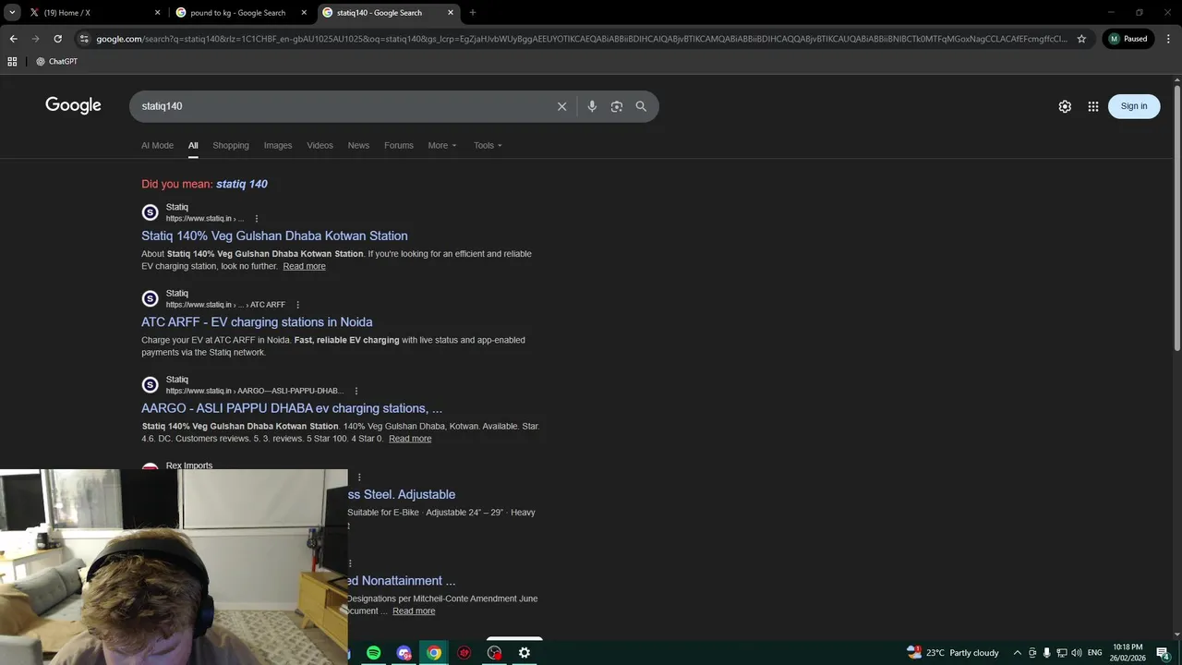
Task: Open the OBS icon in the taskbar
Action: coord(495,653)
